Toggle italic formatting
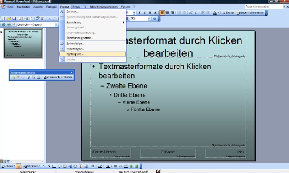This screenshot has width=289, height=173. [144, 12]
